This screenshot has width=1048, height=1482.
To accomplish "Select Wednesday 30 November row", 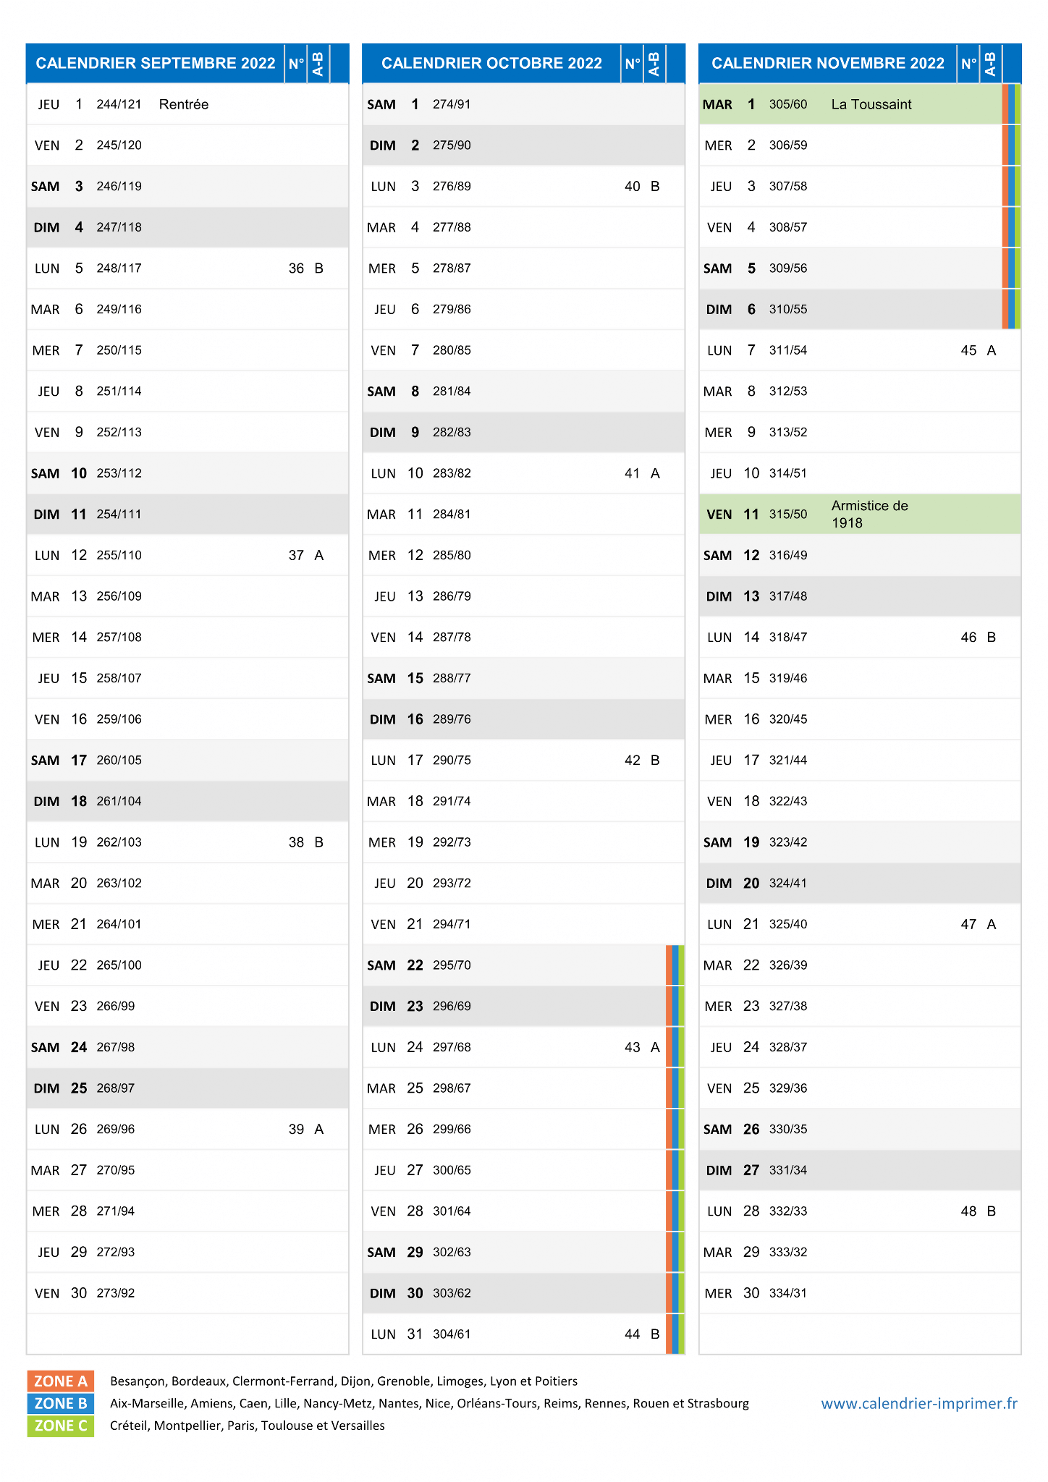I will point(860,1293).
